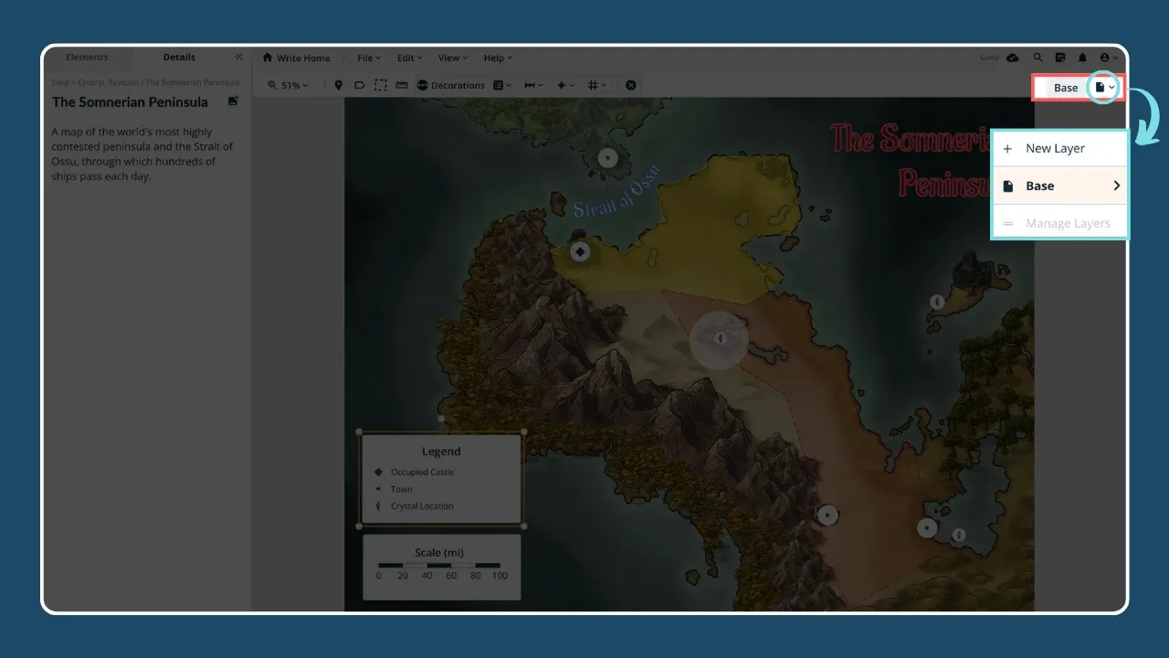The height and width of the screenshot is (658, 1169).
Task: Select the map pin tool
Action: (x=339, y=85)
